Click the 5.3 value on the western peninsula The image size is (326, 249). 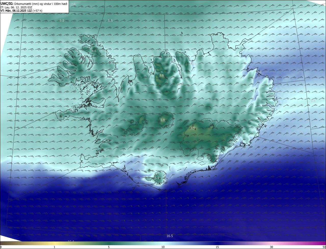pyautogui.click(x=60, y=117)
